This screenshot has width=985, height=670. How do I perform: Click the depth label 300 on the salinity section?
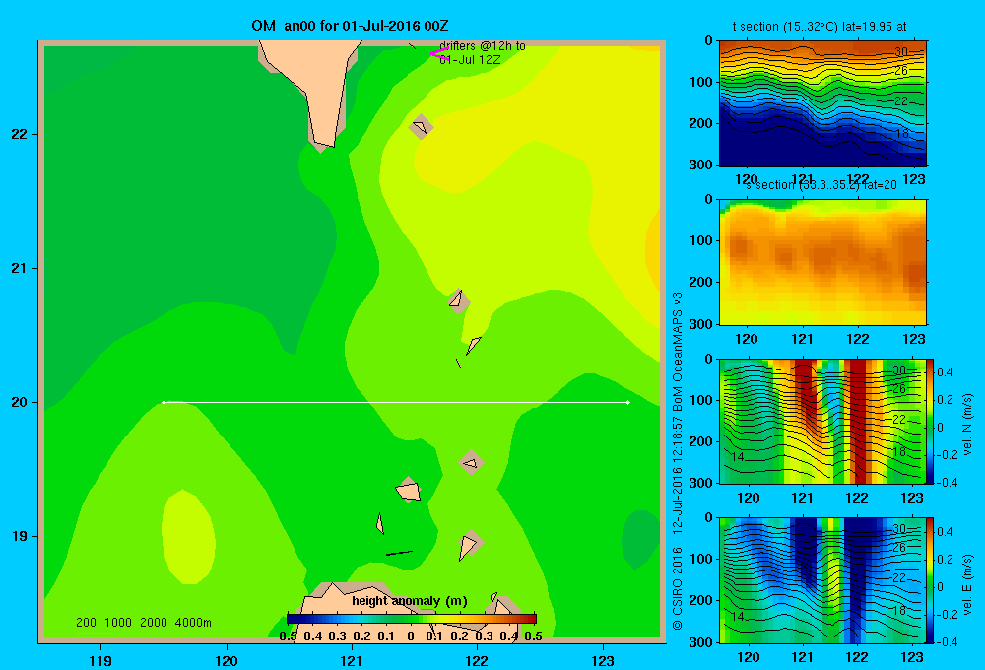tap(700, 324)
